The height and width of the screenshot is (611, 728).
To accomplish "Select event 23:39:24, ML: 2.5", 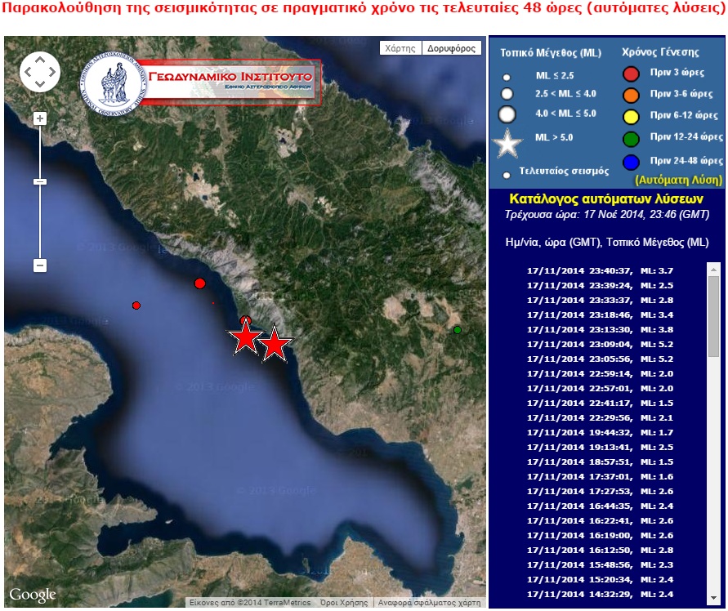I will (600, 286).
